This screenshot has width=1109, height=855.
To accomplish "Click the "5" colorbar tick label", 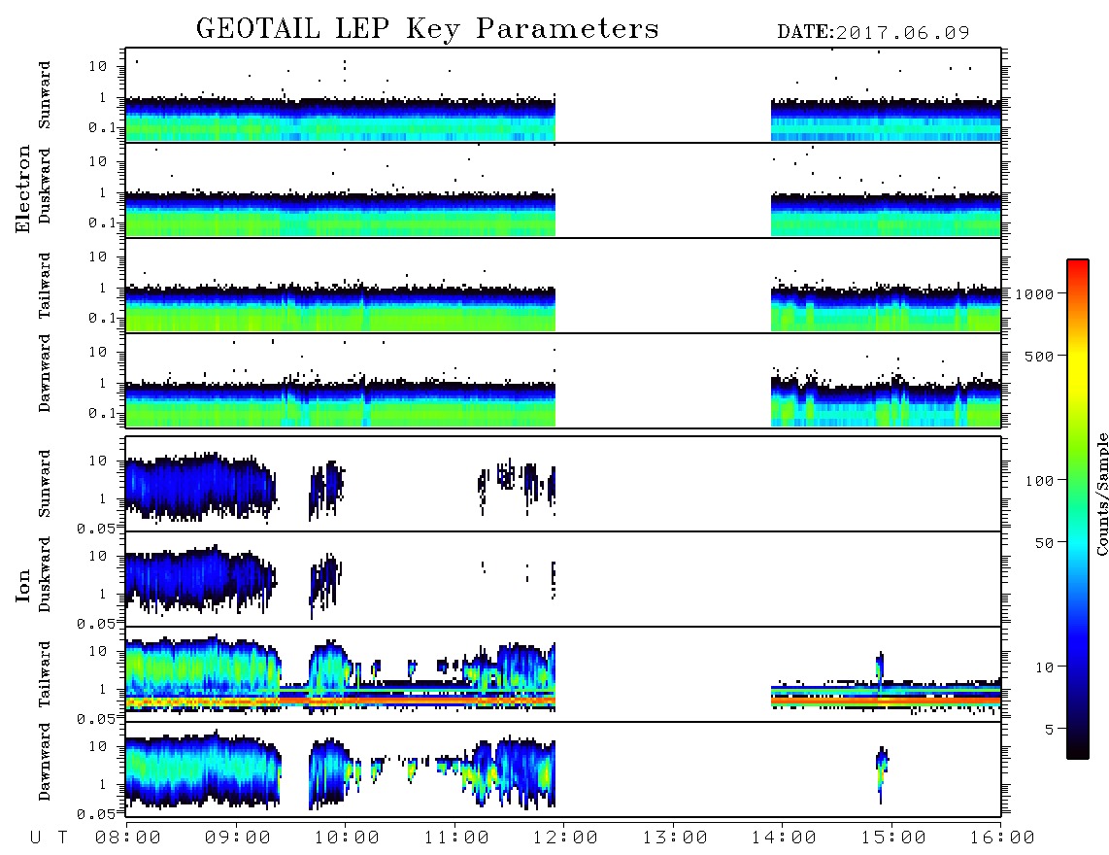I will point(1050,730).
